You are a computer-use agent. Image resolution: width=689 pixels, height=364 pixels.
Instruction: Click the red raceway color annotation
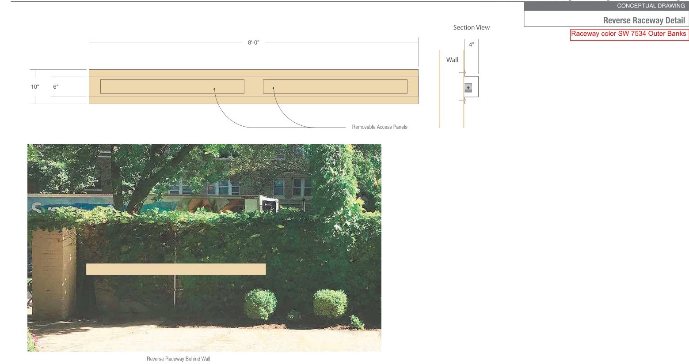[628, 34]
